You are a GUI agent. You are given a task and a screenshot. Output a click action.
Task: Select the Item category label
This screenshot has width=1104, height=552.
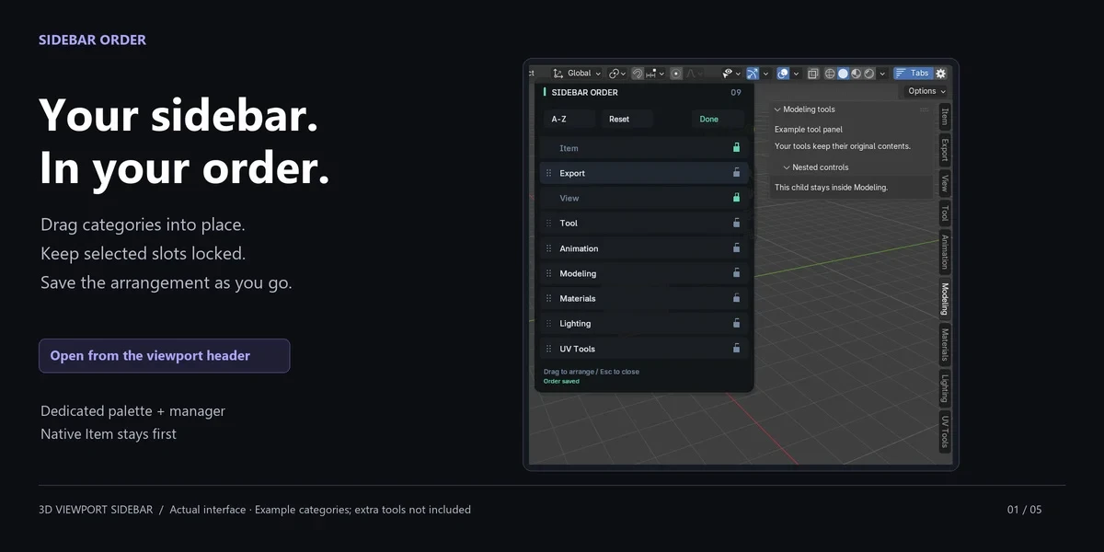point(569,148)
